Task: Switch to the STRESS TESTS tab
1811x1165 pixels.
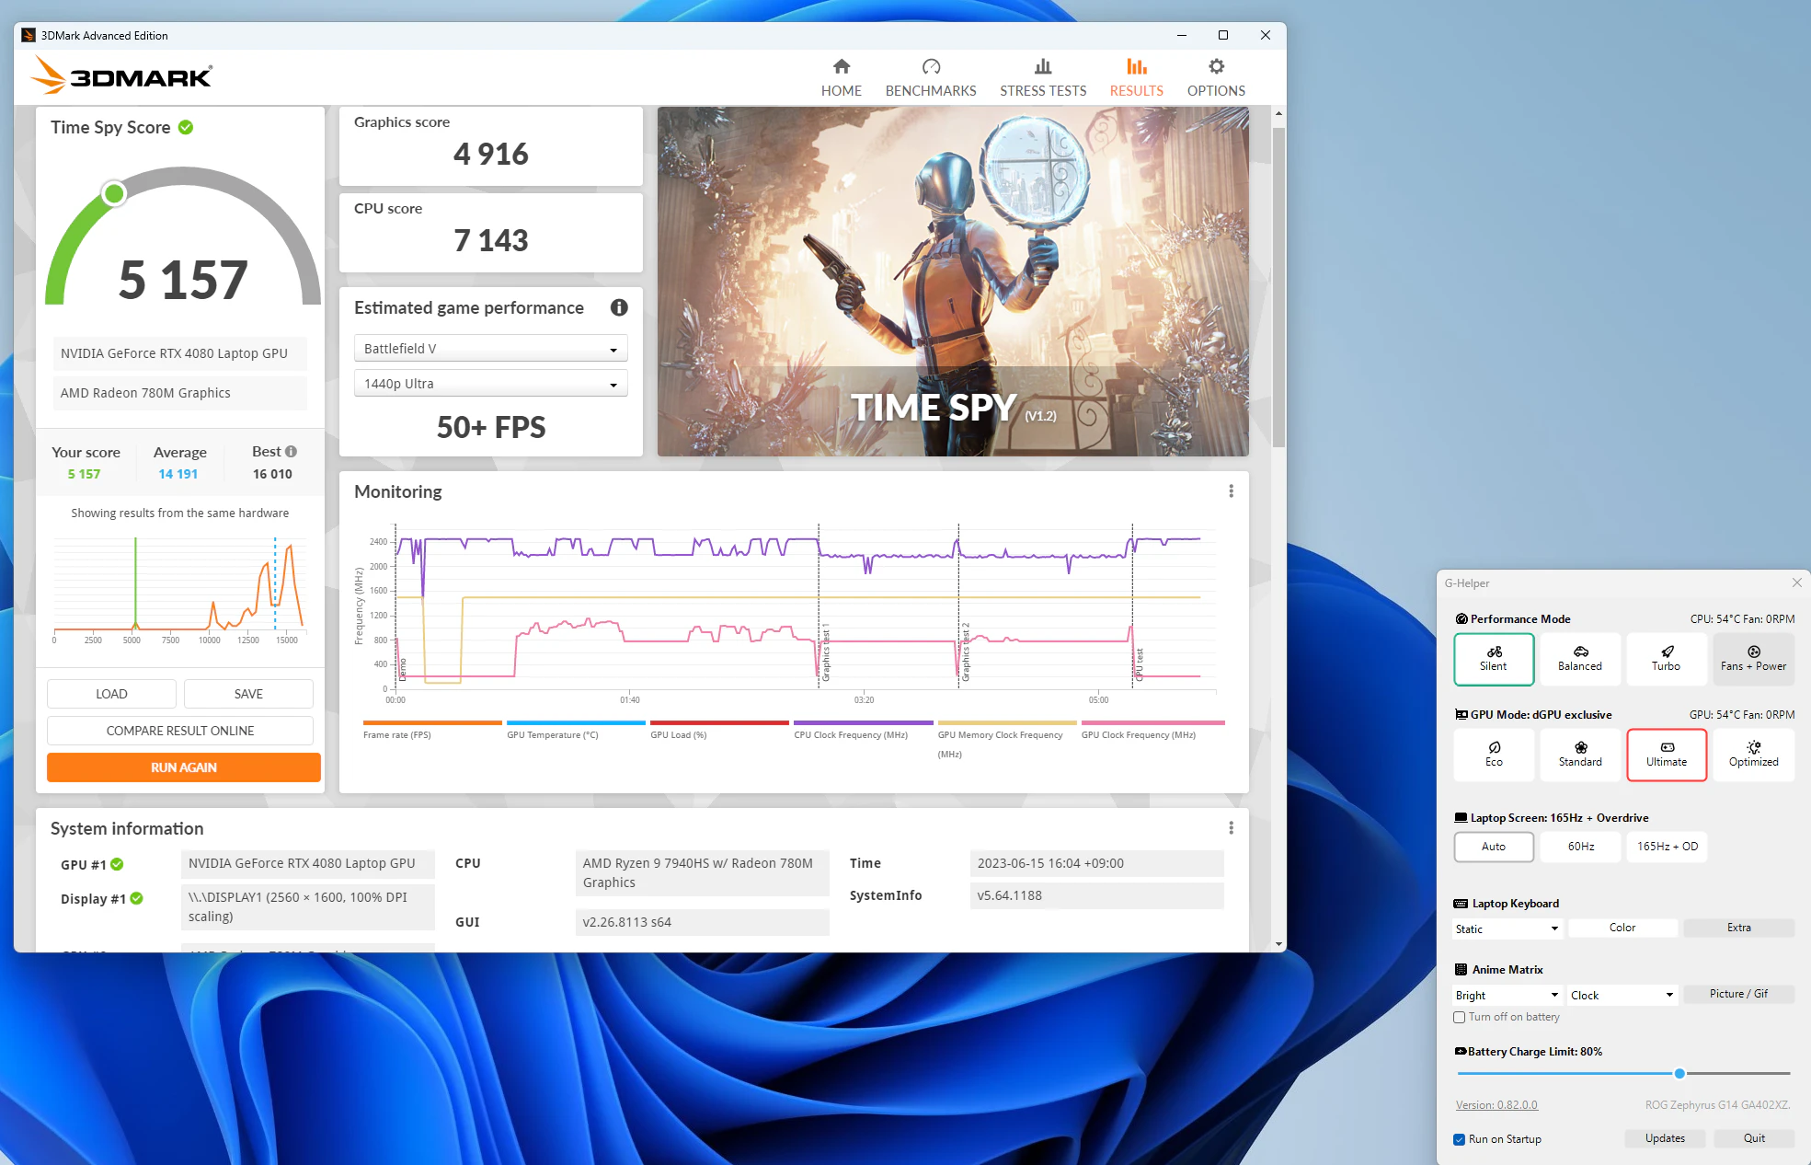Action: [1043, 77]
